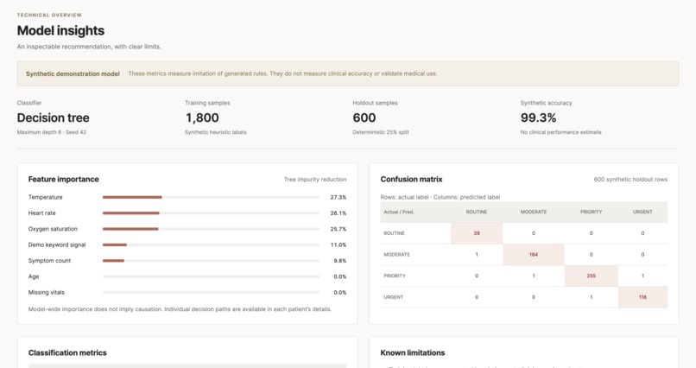Screen dimensions: 696x368
Task: Click the Synthetic demonstration model notice label
Action: click(73, 73)
